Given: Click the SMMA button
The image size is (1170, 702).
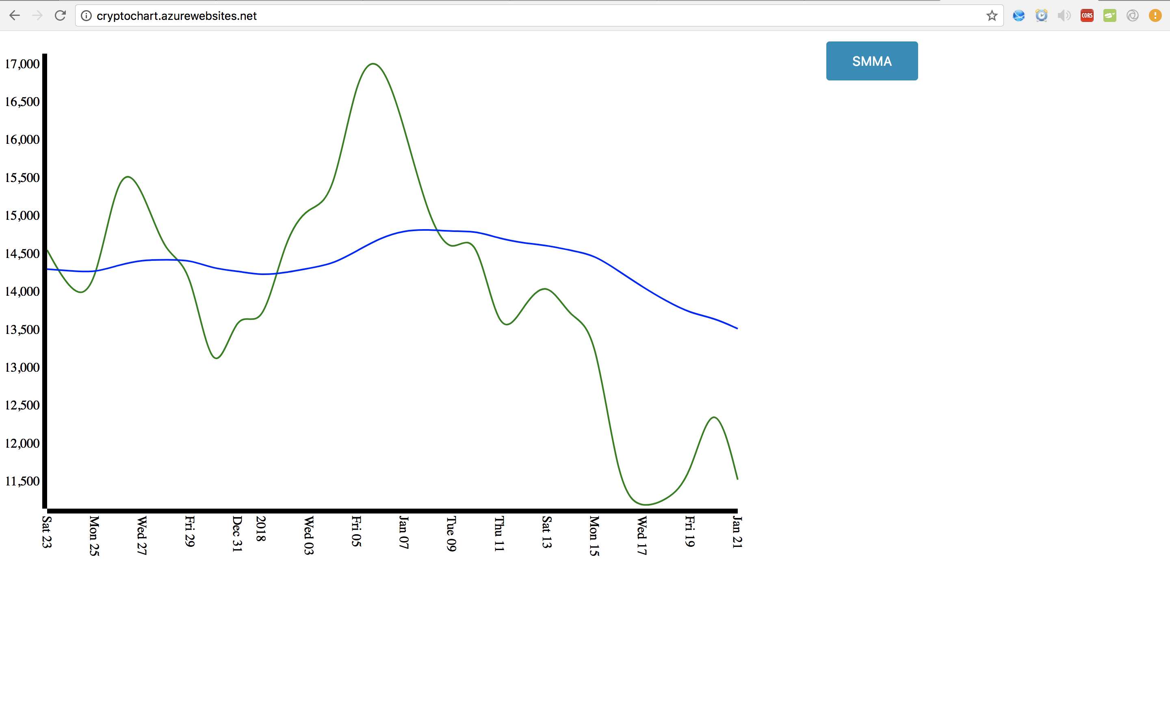Looking at the screenshot, I should click(x=871, y=61).
